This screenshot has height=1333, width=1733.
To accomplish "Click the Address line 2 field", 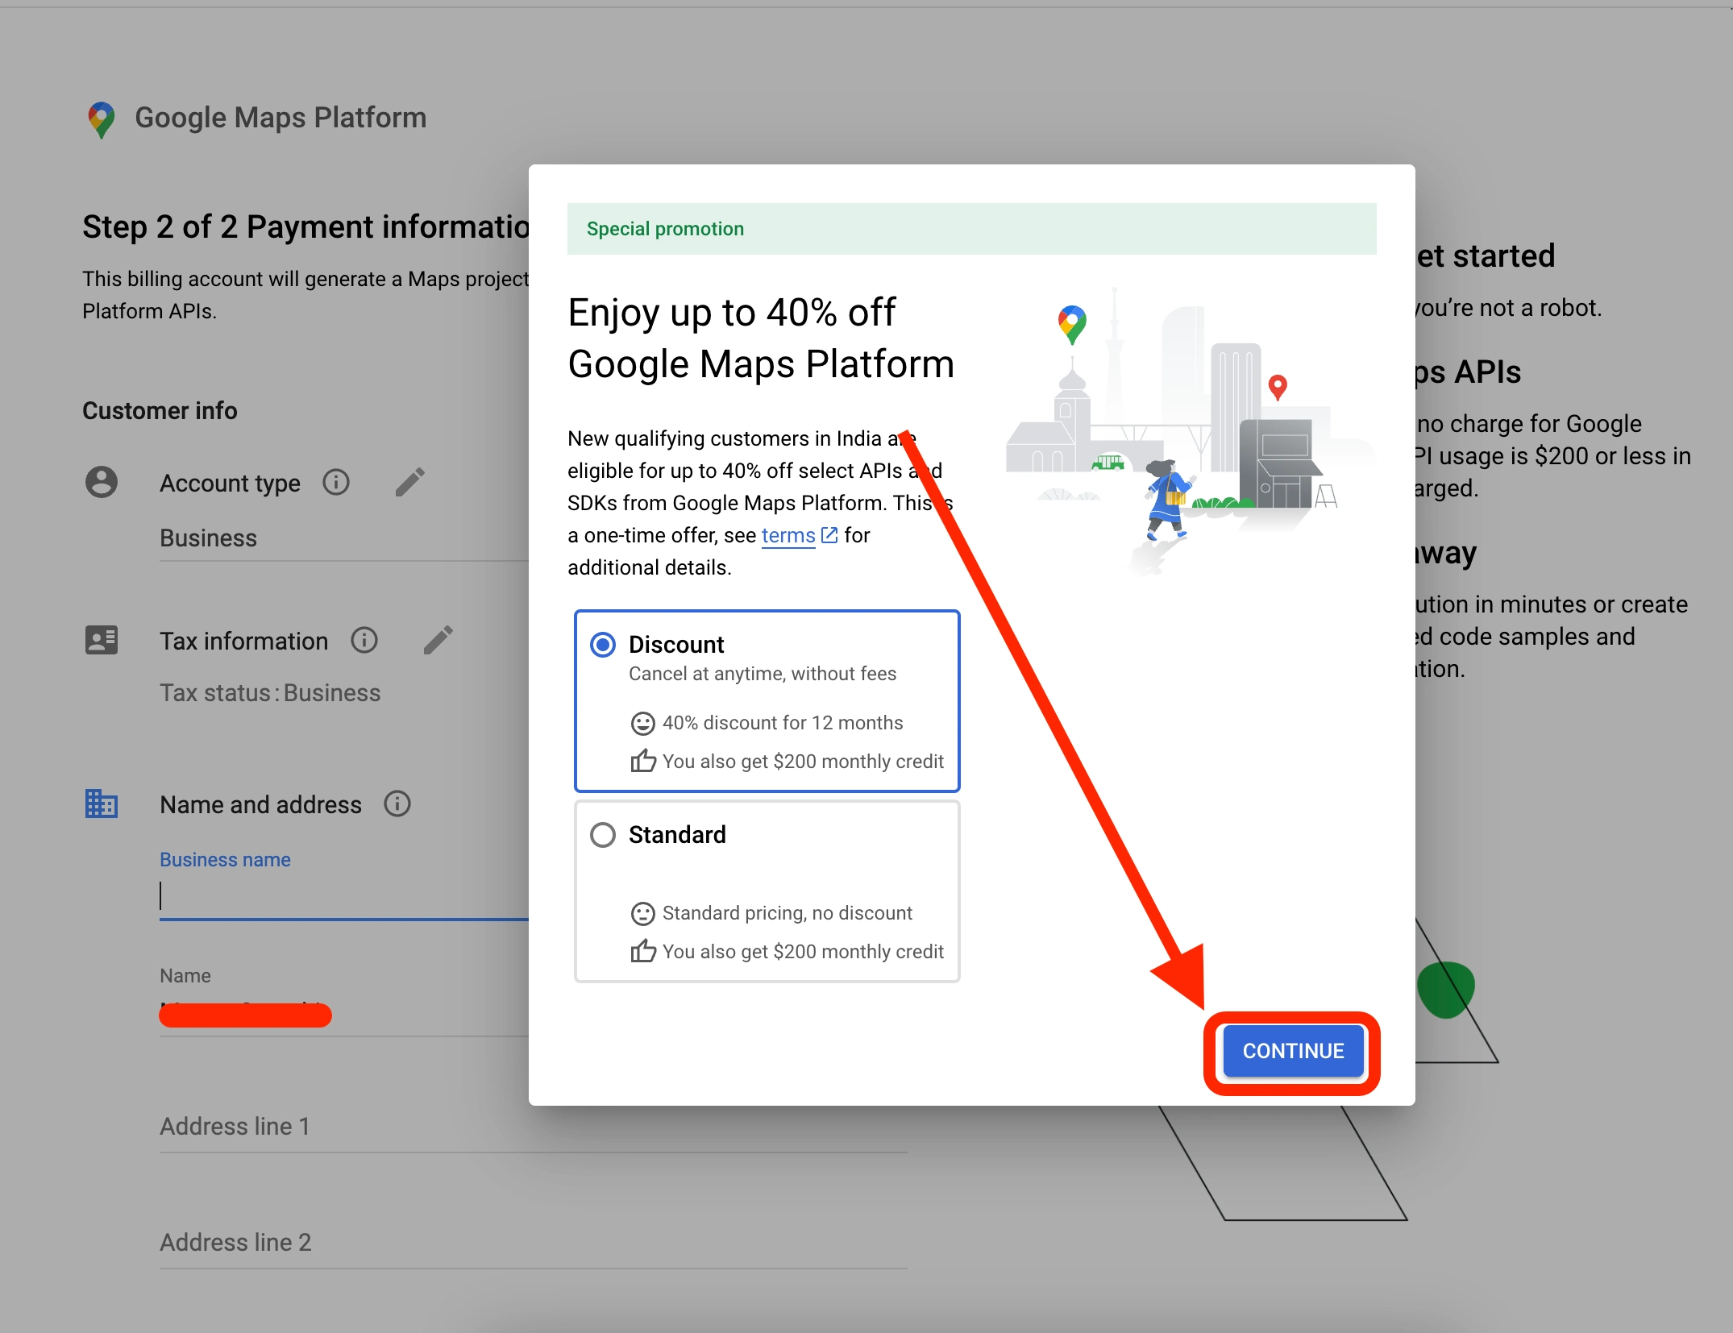I will coord(534,1243).
